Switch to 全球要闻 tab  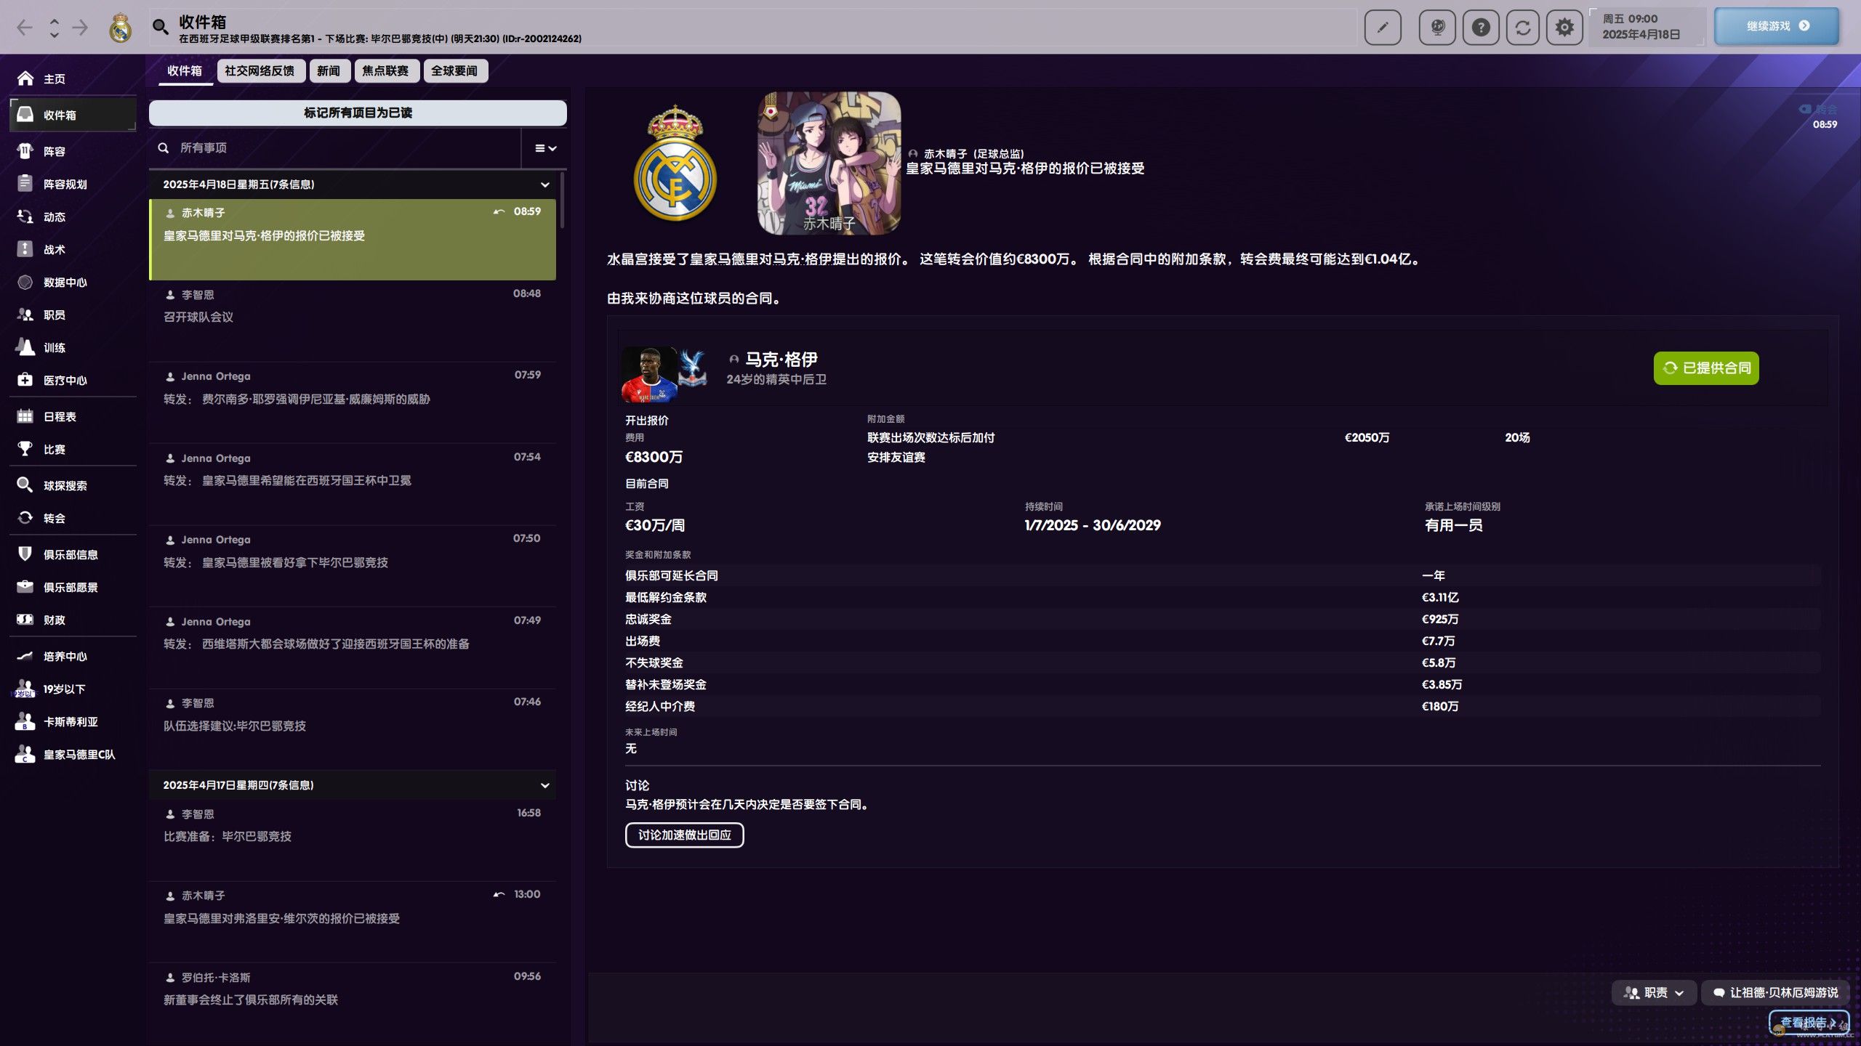pyautogui.click(x=455, y=70)
